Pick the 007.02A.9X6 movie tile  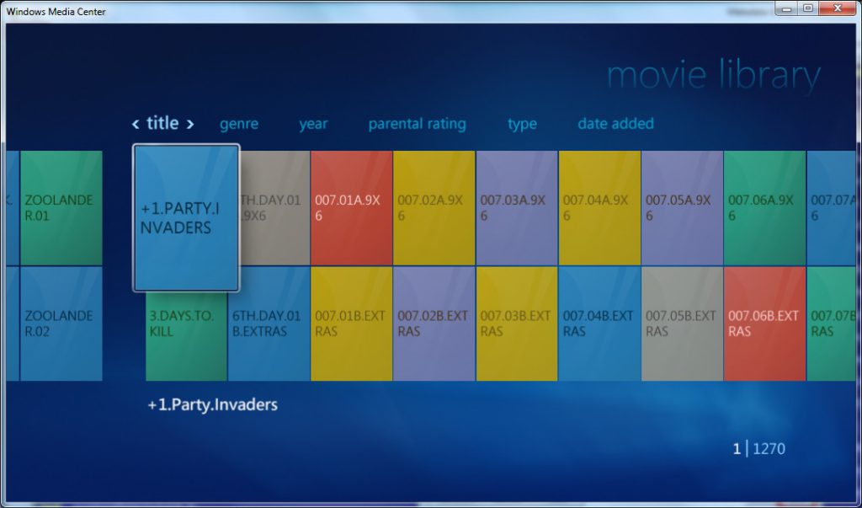pyautogui.click(x=434, y=208)
